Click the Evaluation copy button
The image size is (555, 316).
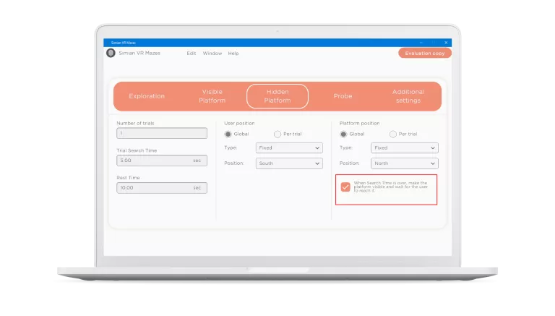click(x=425, y=53)
